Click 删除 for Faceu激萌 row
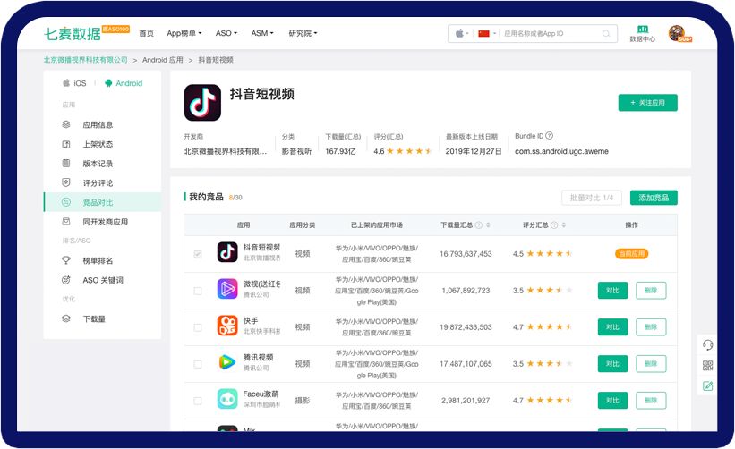The width and height of the screenshot is (735, 449). [x=651, y=401]
